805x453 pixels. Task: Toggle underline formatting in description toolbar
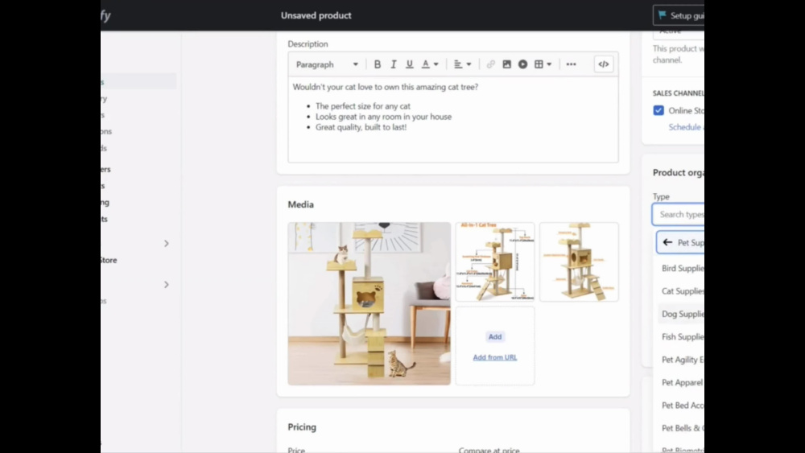click(x=409, y=64)
